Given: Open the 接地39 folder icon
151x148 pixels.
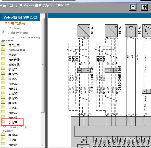Looking at the screenshot, I should pos(3,112).
